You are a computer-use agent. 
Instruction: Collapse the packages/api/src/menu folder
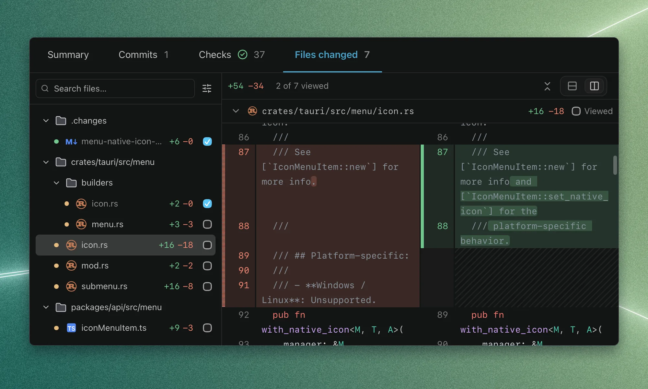(46, 307)
